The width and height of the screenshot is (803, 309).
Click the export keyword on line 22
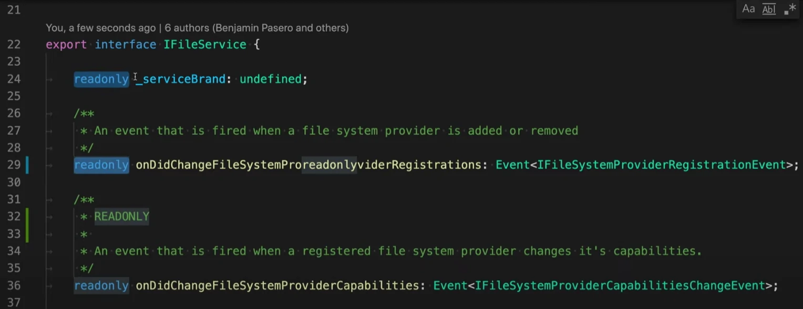coord(66,45)
